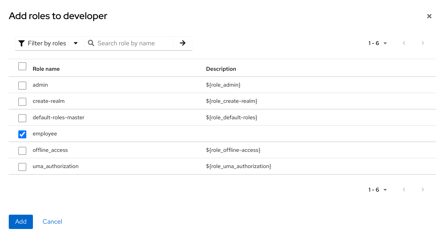Click the filter funnel icon
Viewport: 445px width, 238px height.
click(x=22, y=43)
